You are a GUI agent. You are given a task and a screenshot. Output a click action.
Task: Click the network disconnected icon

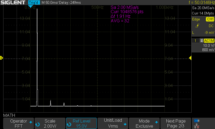point(197,126)
